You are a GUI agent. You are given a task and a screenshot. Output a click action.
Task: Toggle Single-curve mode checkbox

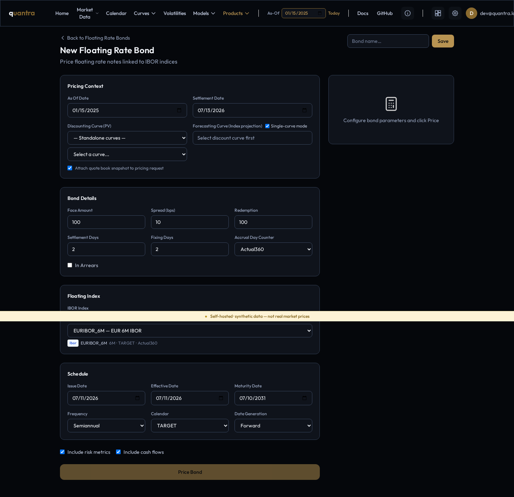pos(267,126)
